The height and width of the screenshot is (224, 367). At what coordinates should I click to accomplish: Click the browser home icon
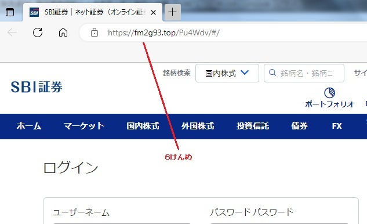click(63, 32)
